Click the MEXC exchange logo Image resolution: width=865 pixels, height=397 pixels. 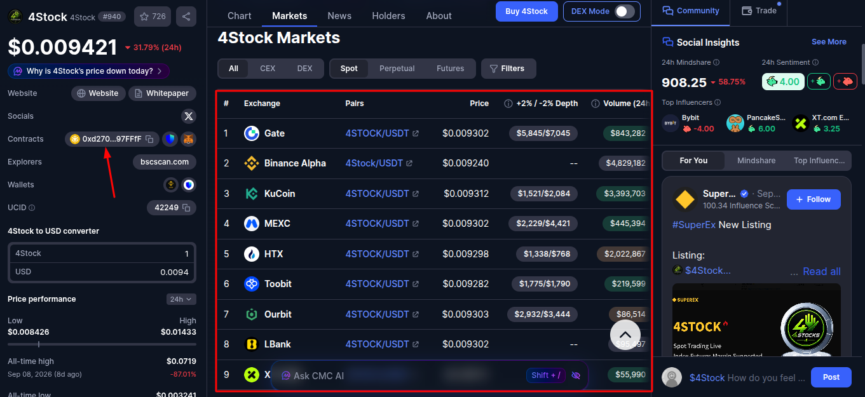252,224
